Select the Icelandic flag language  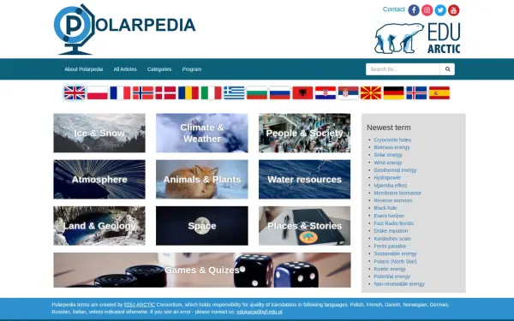[416, 92]
